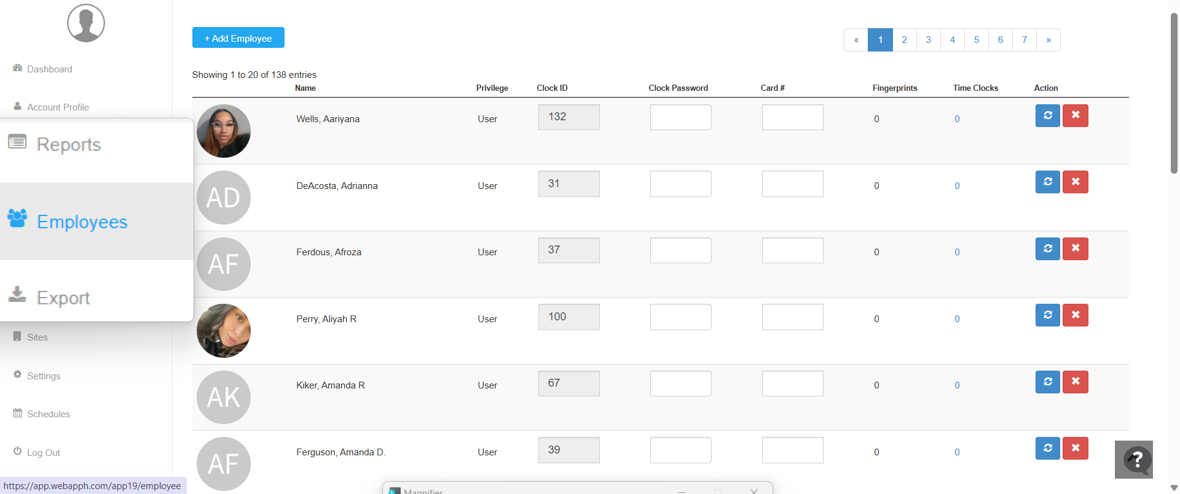Click Clock Password field for DeAcosta, Adrianna
The width and height of the screenshot is (1180, 494).
[x=680, y=184]
